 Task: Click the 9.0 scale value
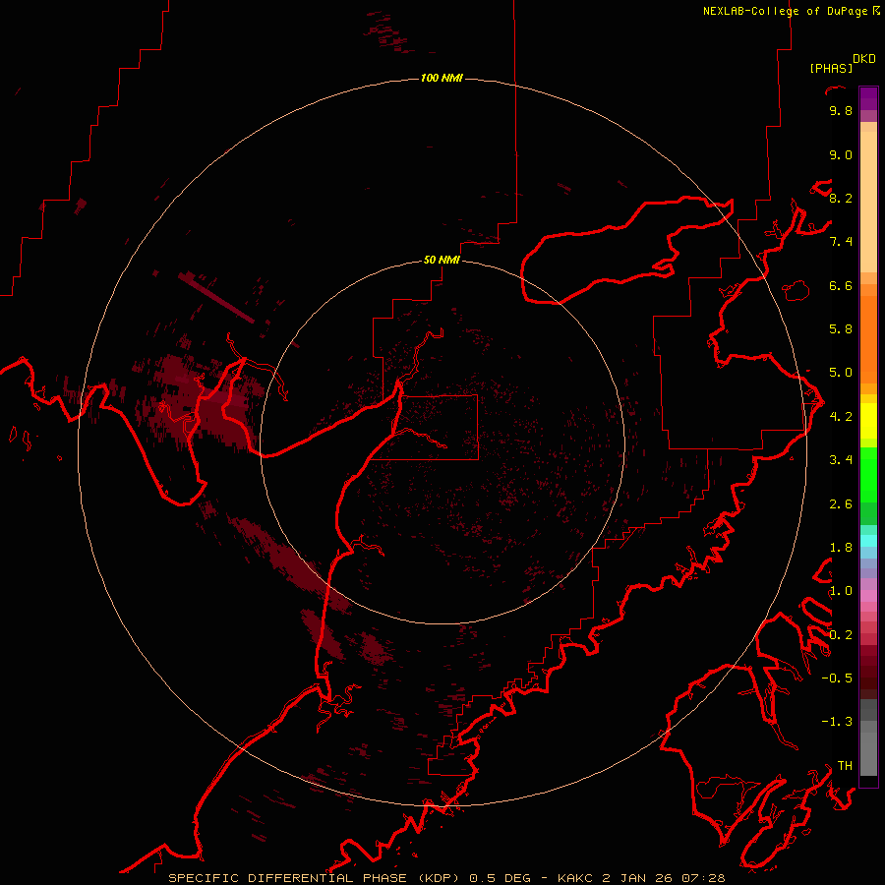841,154
